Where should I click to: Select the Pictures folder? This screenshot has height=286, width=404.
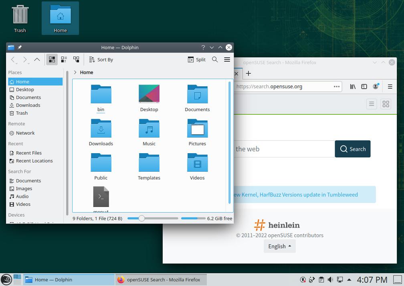point(197,132)
